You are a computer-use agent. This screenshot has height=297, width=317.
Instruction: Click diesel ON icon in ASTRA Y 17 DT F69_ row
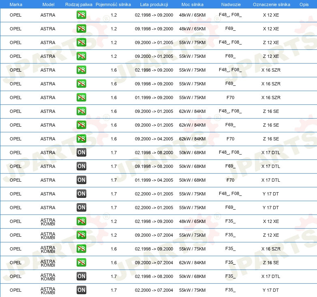click(81, 208)
